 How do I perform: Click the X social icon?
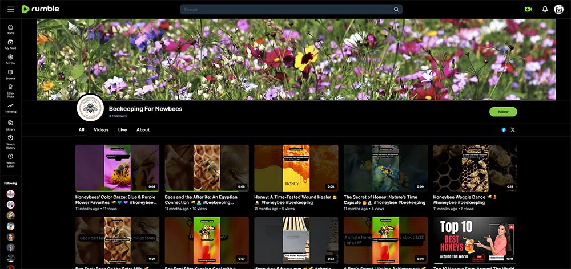513,130
